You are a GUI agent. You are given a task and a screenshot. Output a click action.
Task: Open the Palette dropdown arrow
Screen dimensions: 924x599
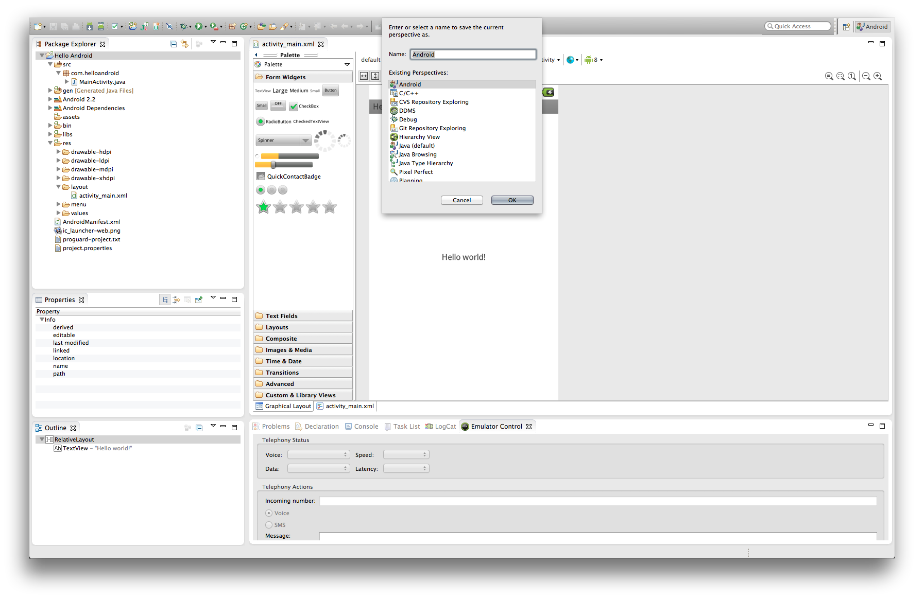click(x=347, y=64)
